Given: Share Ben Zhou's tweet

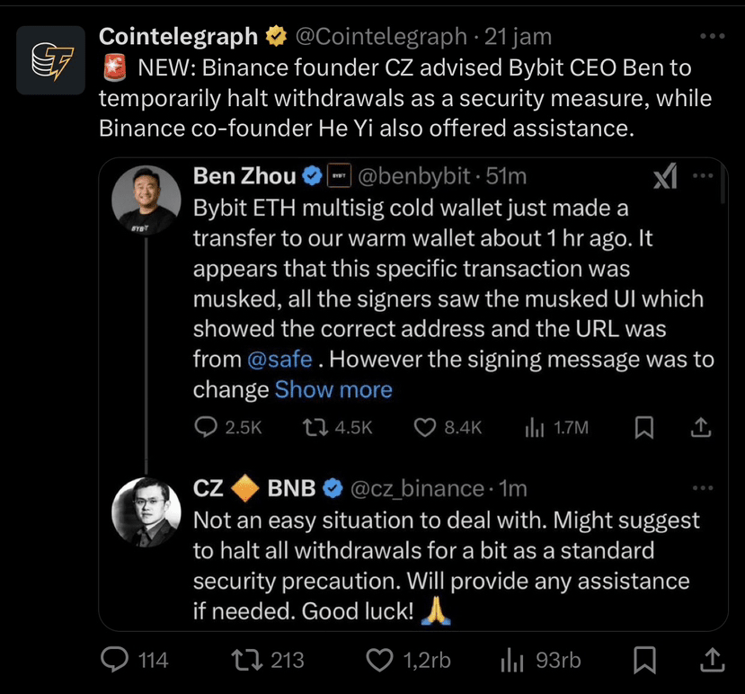Looking at the screenshot, I should point(703,429).
